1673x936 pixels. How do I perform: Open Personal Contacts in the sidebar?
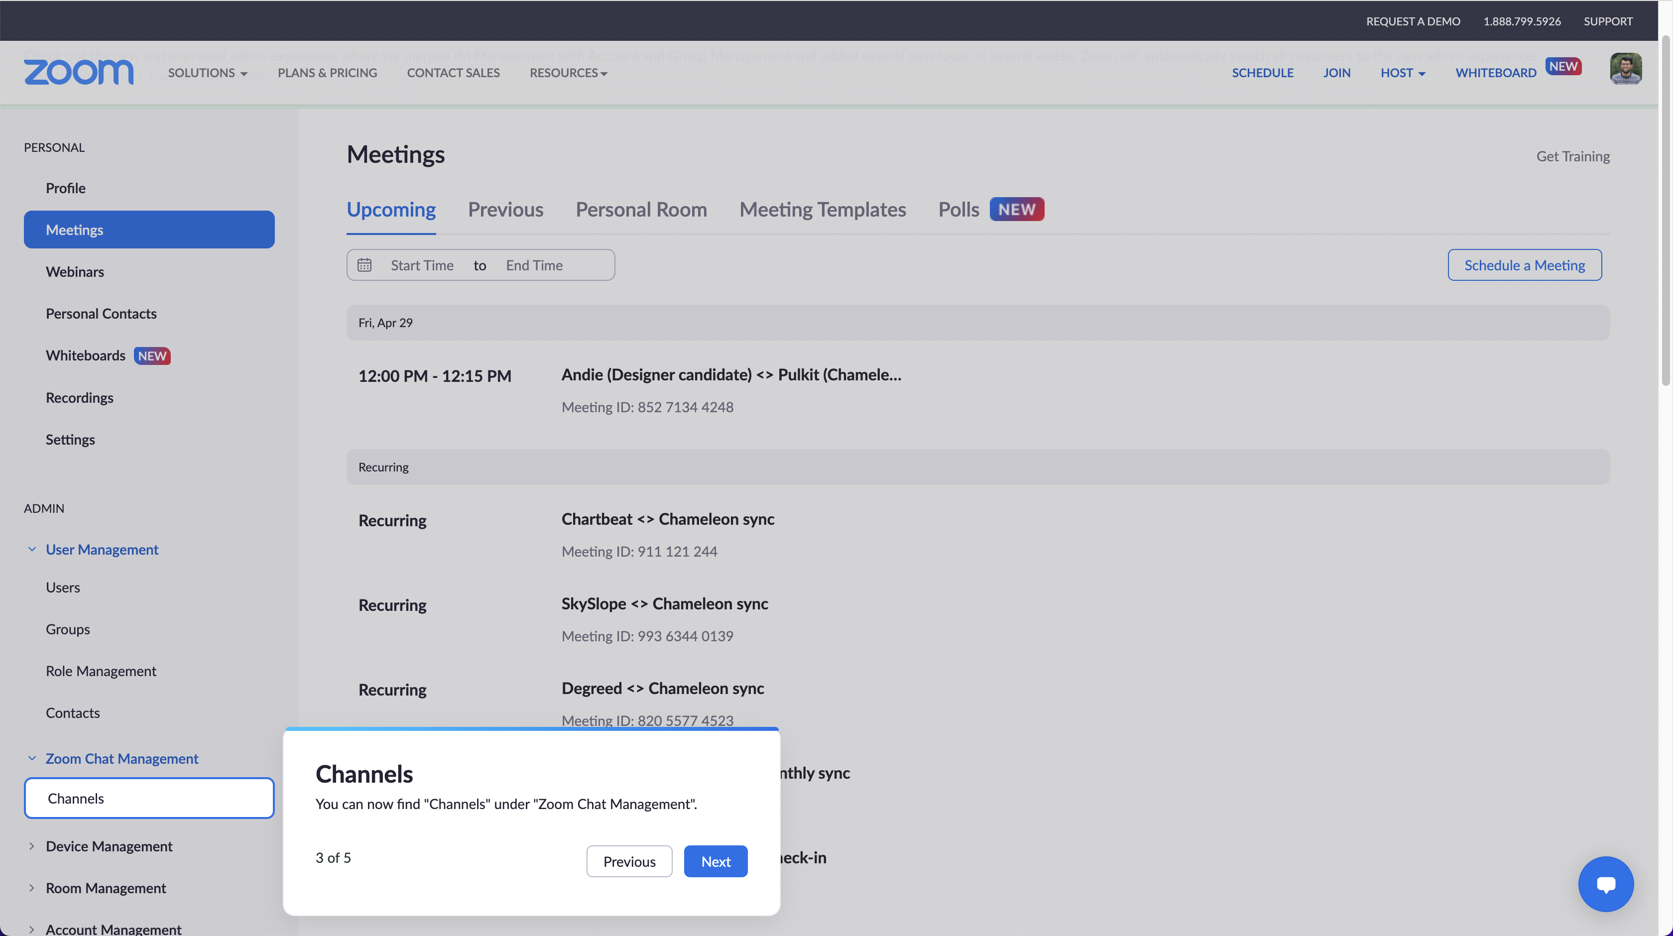pos(101,314)
